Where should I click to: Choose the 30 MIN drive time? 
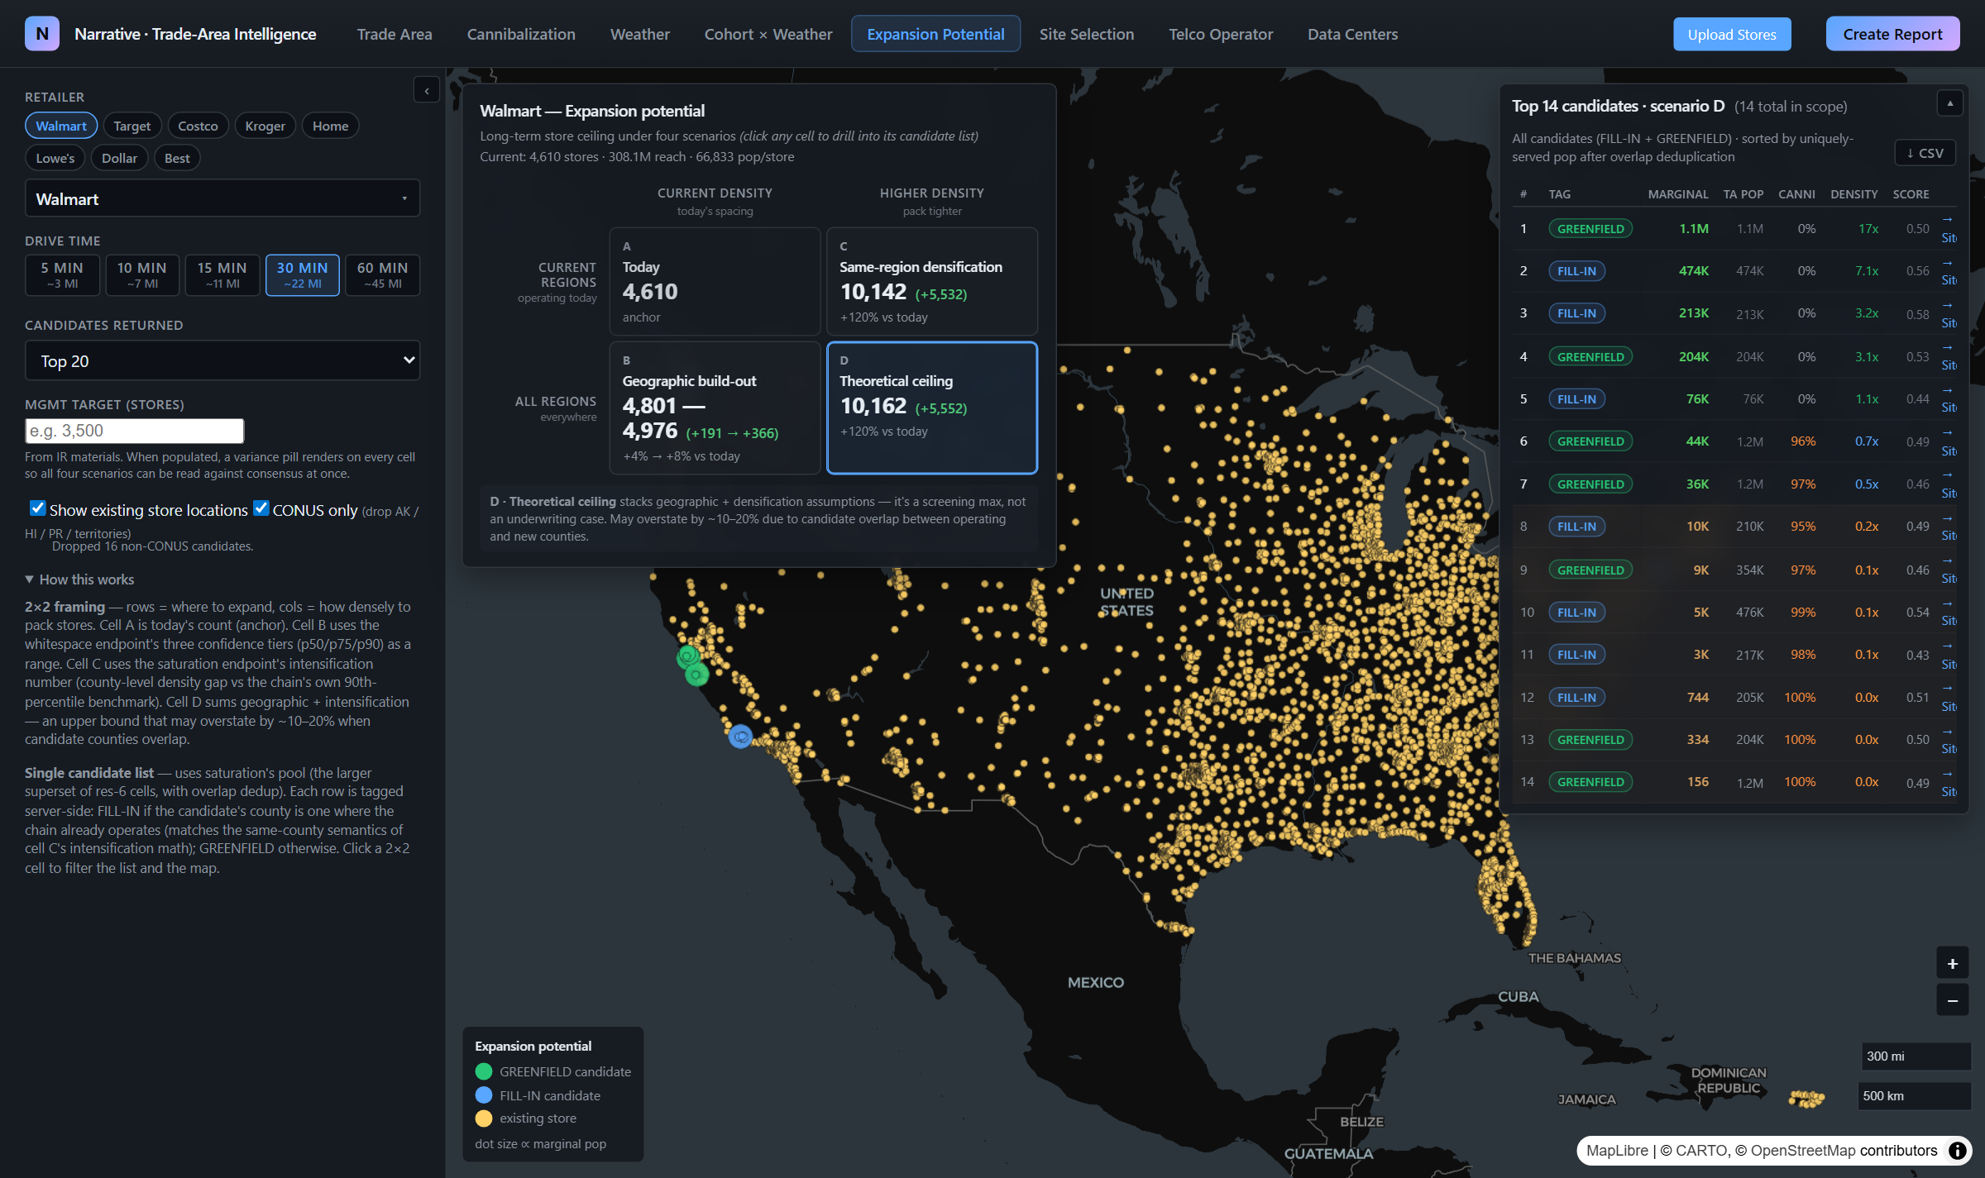[x=303, y=275]
